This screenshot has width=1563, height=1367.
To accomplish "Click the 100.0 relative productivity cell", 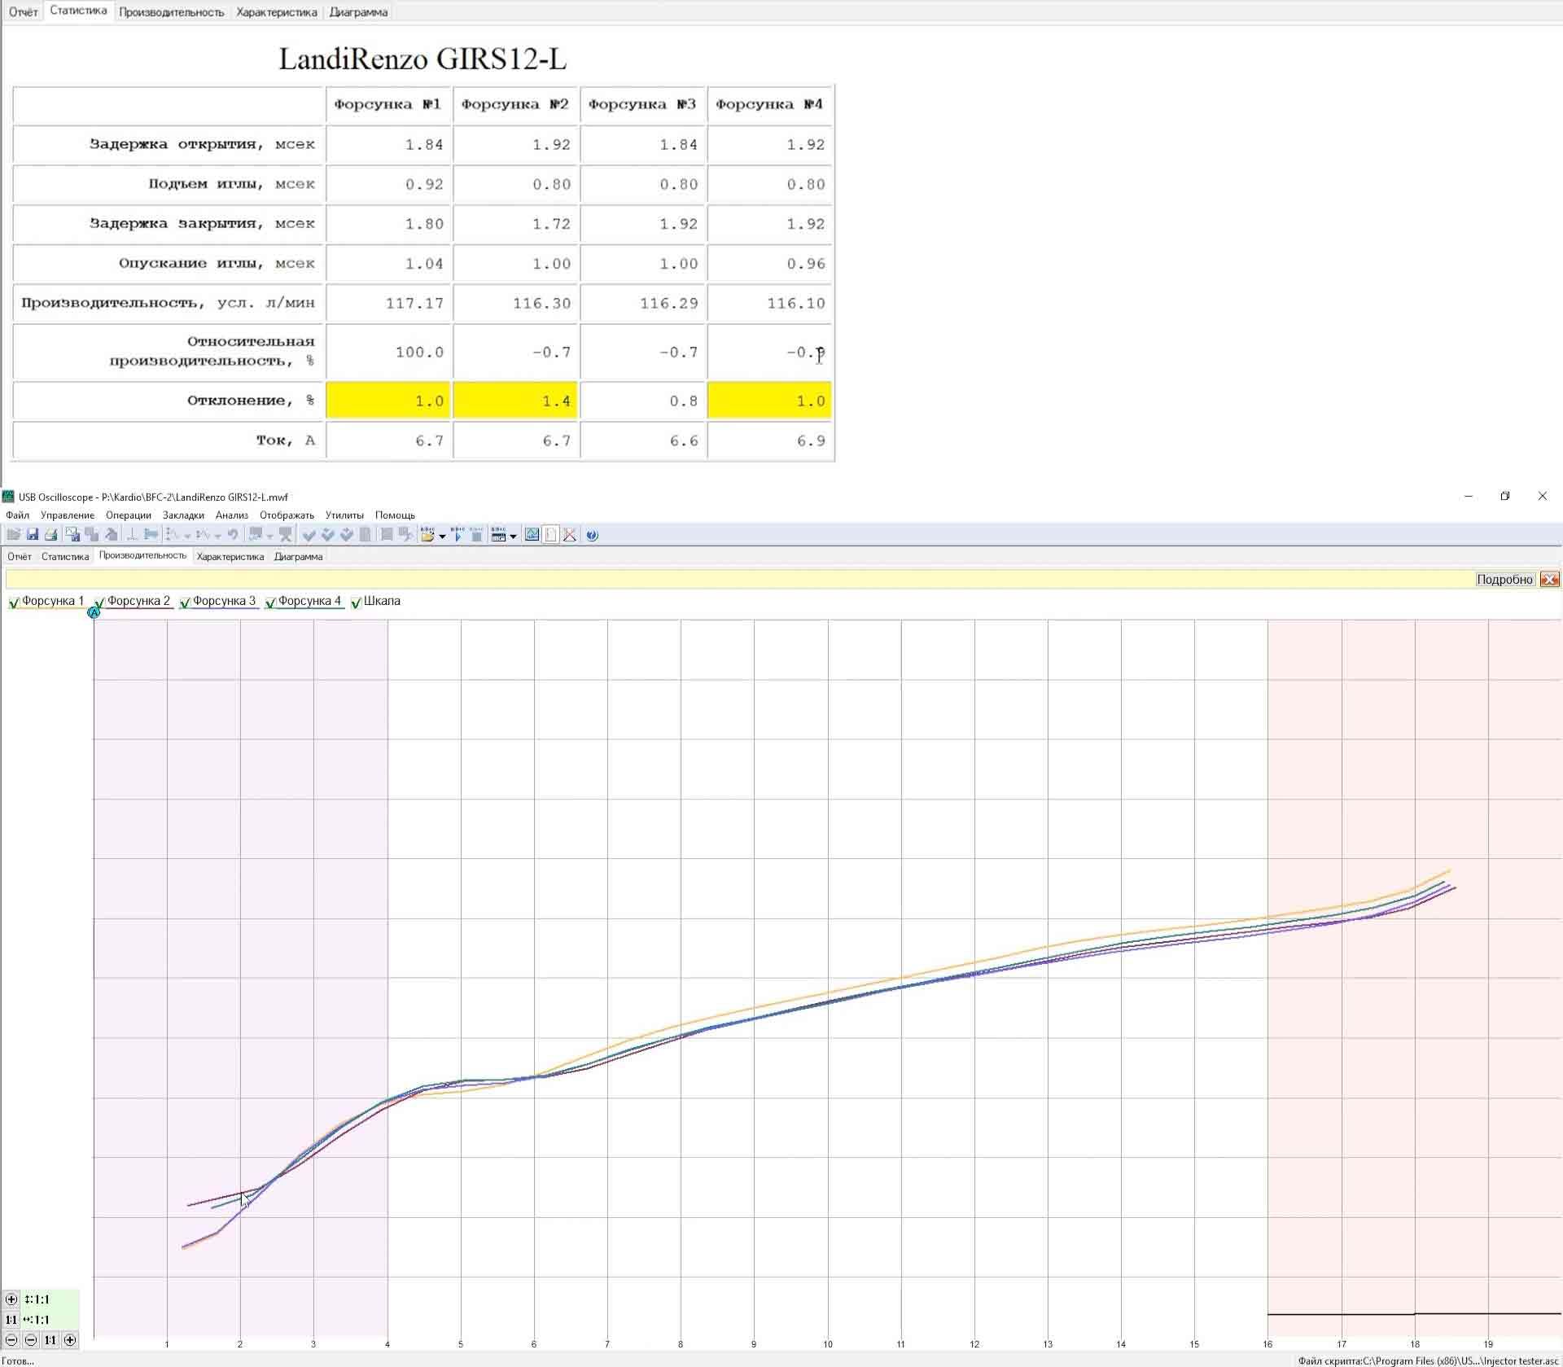I will (389, 352).
